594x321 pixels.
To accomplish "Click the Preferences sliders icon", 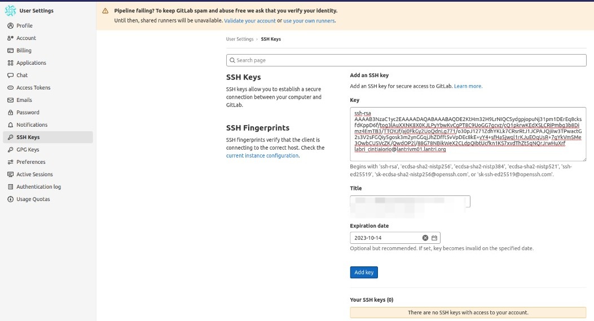I will click(10, 162).
